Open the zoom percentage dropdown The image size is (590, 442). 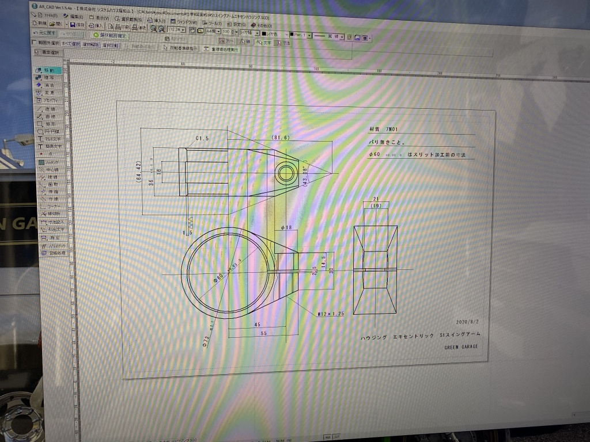point(184,29)
